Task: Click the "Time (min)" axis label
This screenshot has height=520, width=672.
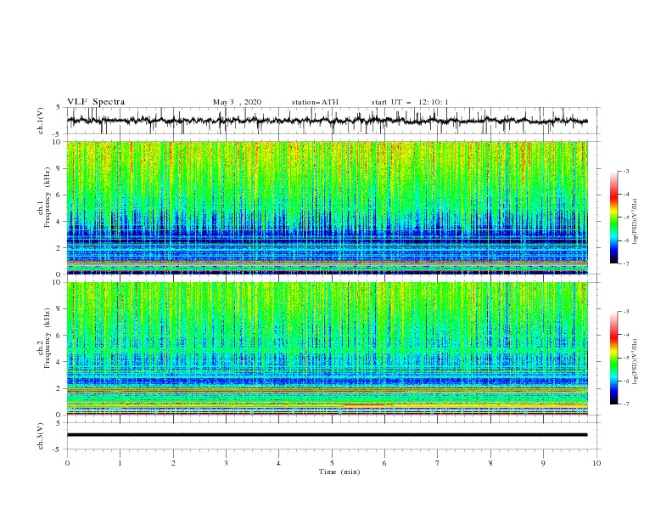Action: [339, 472]
